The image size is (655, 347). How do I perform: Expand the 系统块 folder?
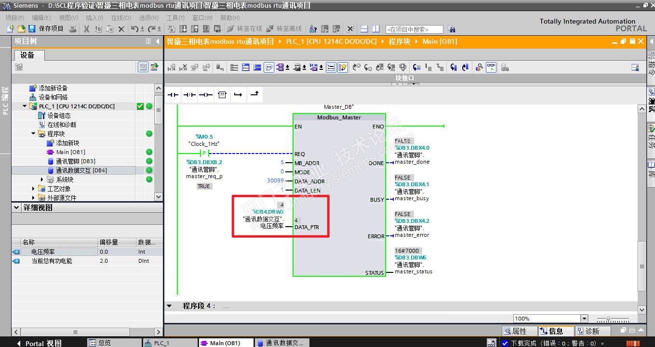pos(42,180)
